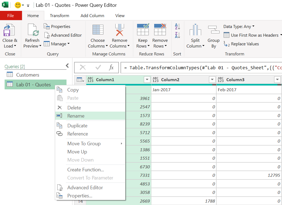This screenshot has width=282, height=205.
Task: Click the 3961 cell in Column1
Action: point(138,99)
